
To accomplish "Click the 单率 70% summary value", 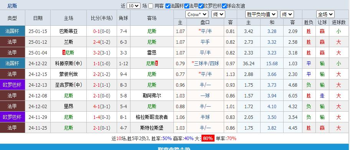I will tap(231, 138).
